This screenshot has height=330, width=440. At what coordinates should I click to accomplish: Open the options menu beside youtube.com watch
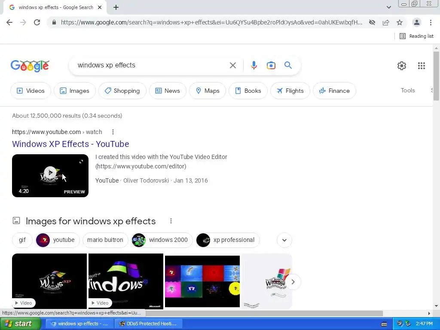pyautogui.click(x=113, y=132)
